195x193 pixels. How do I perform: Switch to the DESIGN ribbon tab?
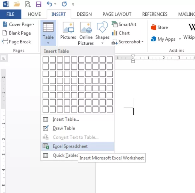coord(84,14)
